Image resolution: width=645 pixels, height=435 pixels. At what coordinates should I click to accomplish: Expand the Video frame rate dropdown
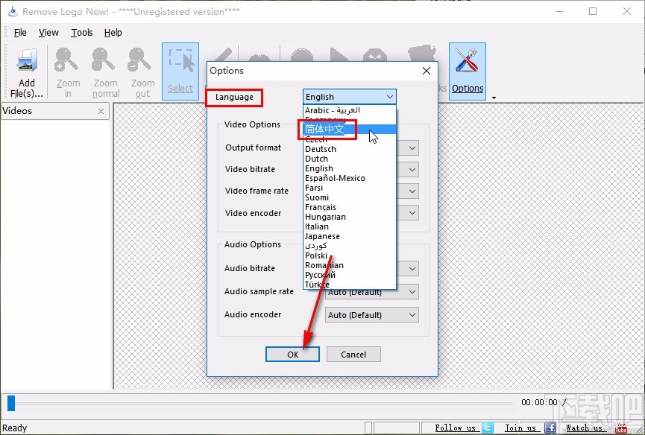click(x=412, y=191)
